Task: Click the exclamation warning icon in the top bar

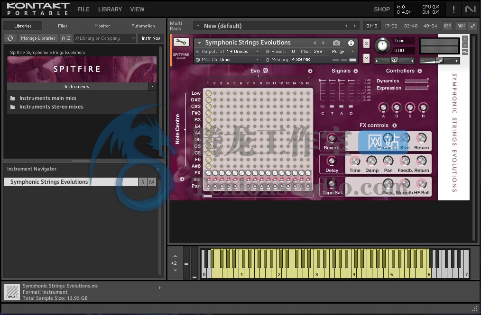Action: [453, 9]
